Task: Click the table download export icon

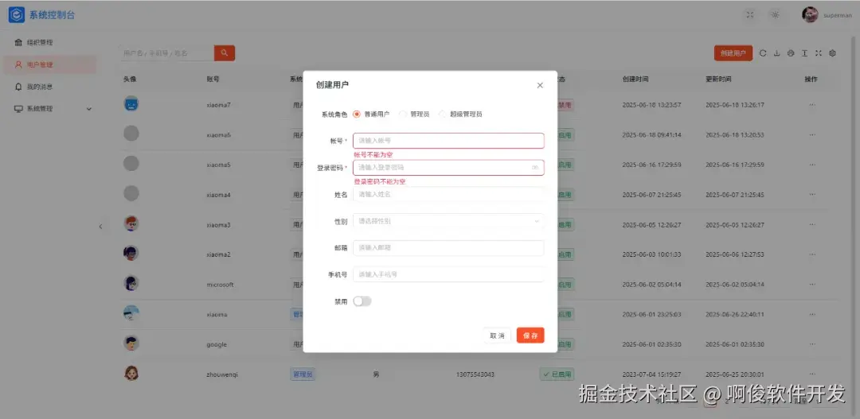Action: pos(776,53)
